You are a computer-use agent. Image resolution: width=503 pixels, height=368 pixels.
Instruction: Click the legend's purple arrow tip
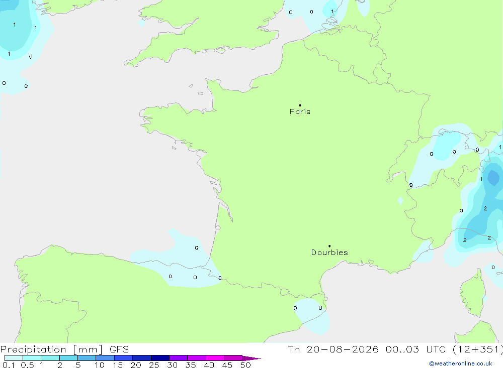251,358
